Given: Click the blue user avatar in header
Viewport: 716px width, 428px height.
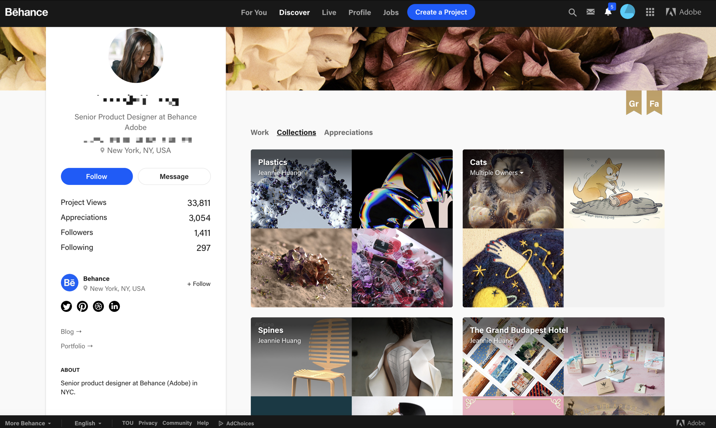Looking at the screenshot, I should (628, 12).
